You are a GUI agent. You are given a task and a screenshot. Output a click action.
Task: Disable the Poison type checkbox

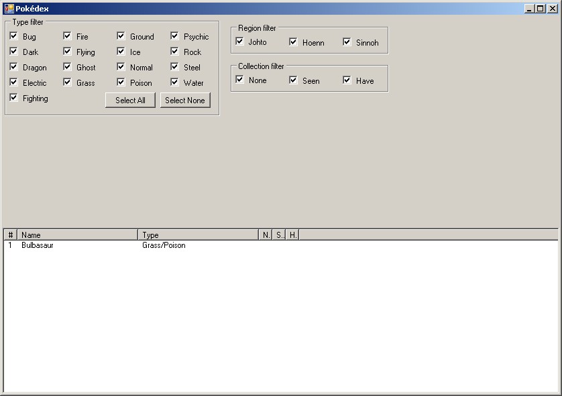coord(121,82)
